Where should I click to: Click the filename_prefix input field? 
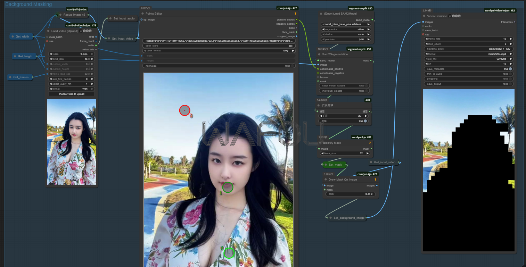pyautogui.click(x=468, y=49)
